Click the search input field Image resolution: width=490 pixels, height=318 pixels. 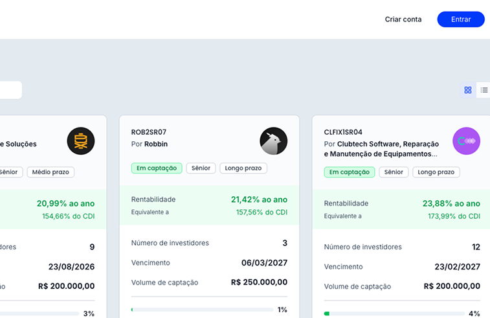pos(11,90)
